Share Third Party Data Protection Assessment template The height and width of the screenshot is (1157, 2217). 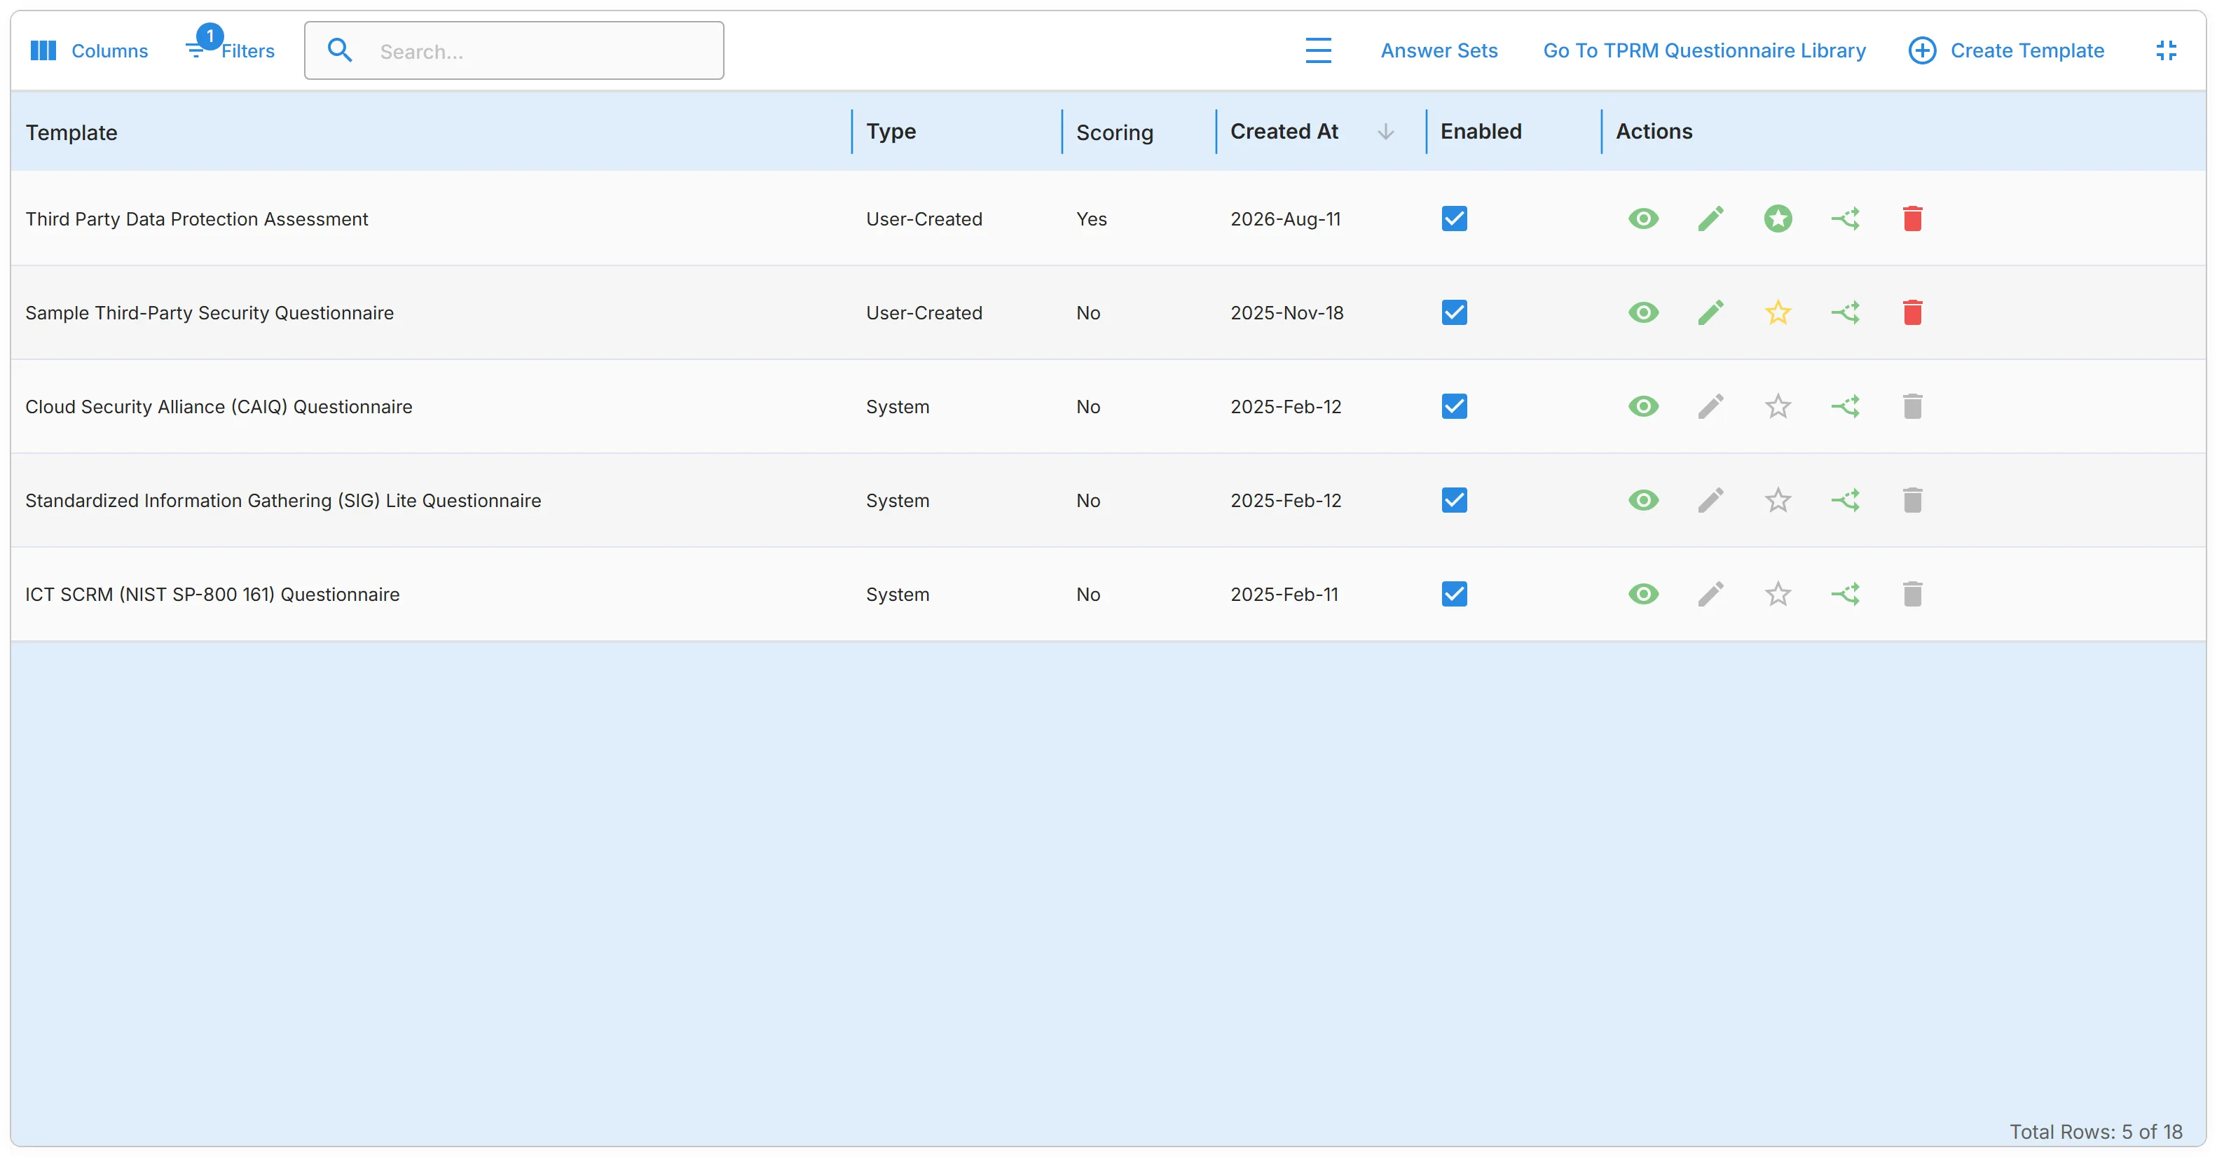tap(1845, 219)
